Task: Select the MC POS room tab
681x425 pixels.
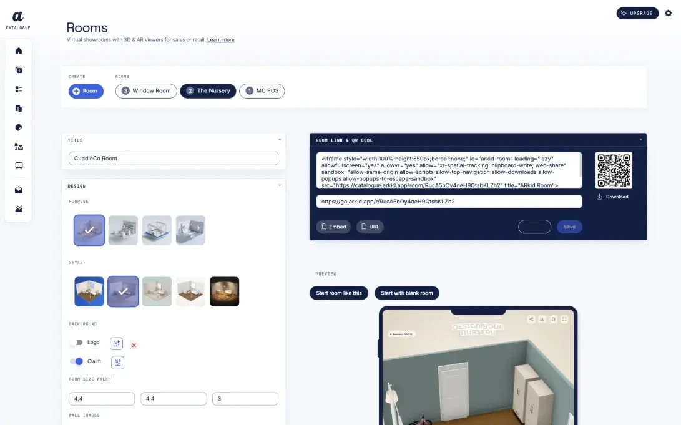Action: coord(262,90)
